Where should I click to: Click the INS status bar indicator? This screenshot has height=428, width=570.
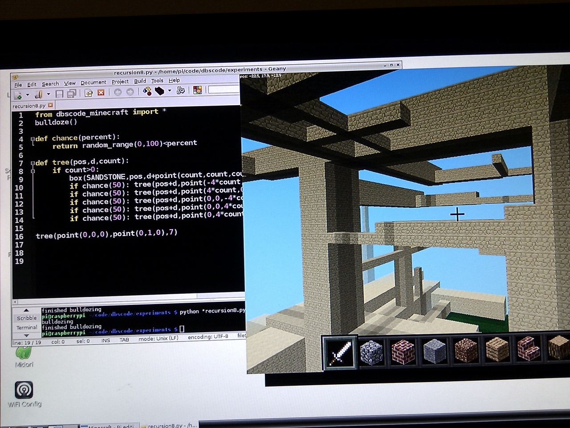106,340
